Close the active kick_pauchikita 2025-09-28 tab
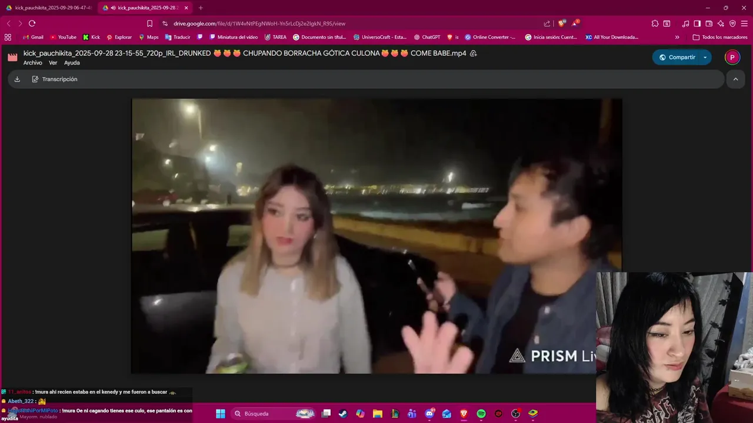 click(x=186, y=8)
